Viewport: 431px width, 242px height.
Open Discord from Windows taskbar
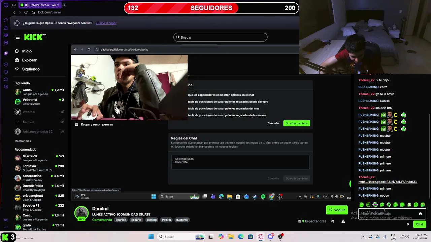(x=270, y=237)
